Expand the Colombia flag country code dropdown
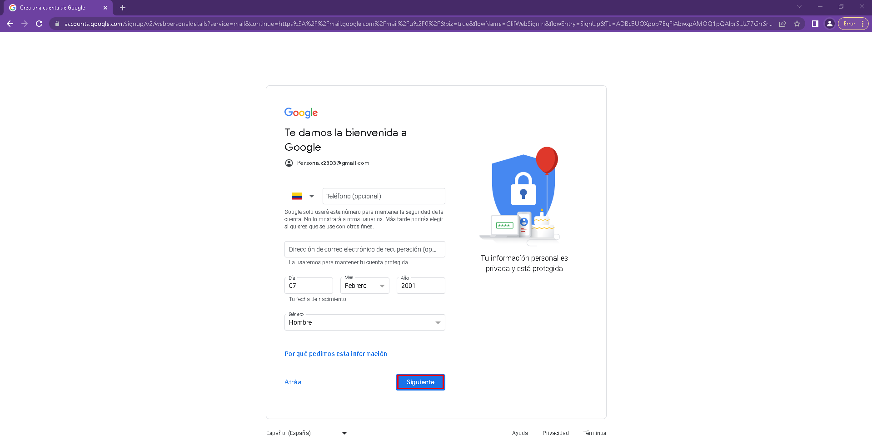872x440 pixels. 303,196
